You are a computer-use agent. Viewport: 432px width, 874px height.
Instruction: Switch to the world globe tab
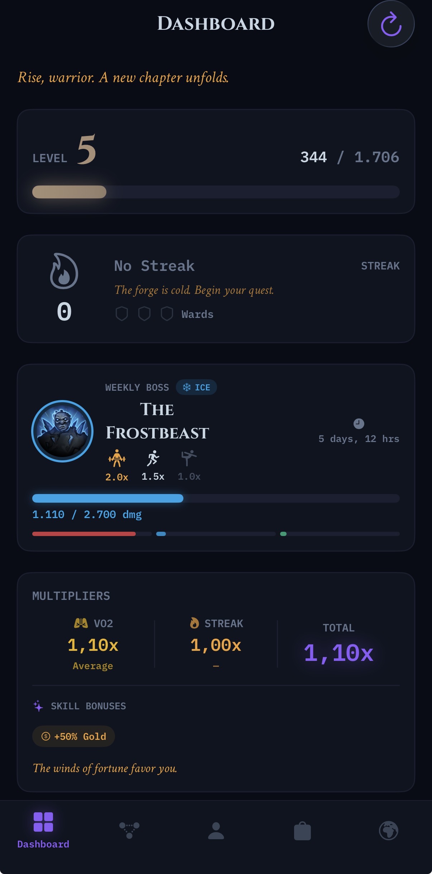[389, 830]
